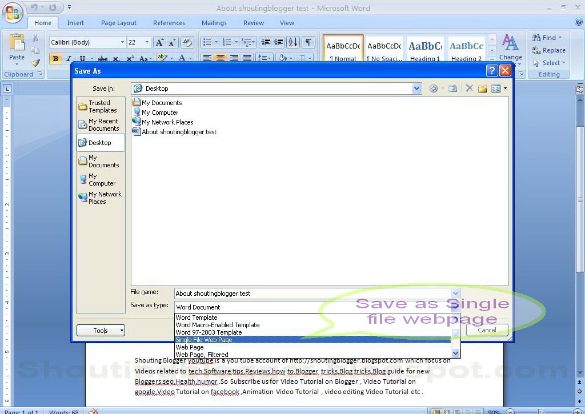Switch to the View tab
Image resolution: width=585 pixels, height=414 pixels.
pos(287,23)
